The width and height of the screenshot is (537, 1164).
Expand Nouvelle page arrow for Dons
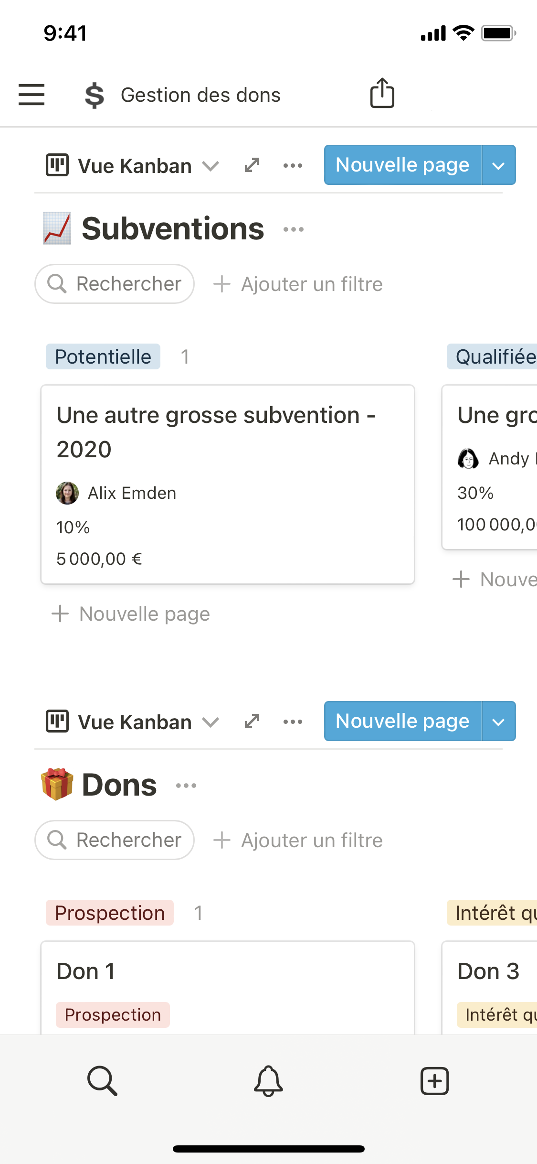click(498, 722)
